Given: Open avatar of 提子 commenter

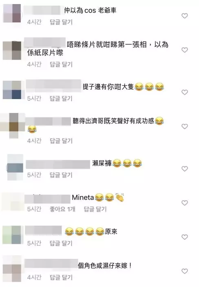Looking at the screenshot, I should click(x=12, y=90).
